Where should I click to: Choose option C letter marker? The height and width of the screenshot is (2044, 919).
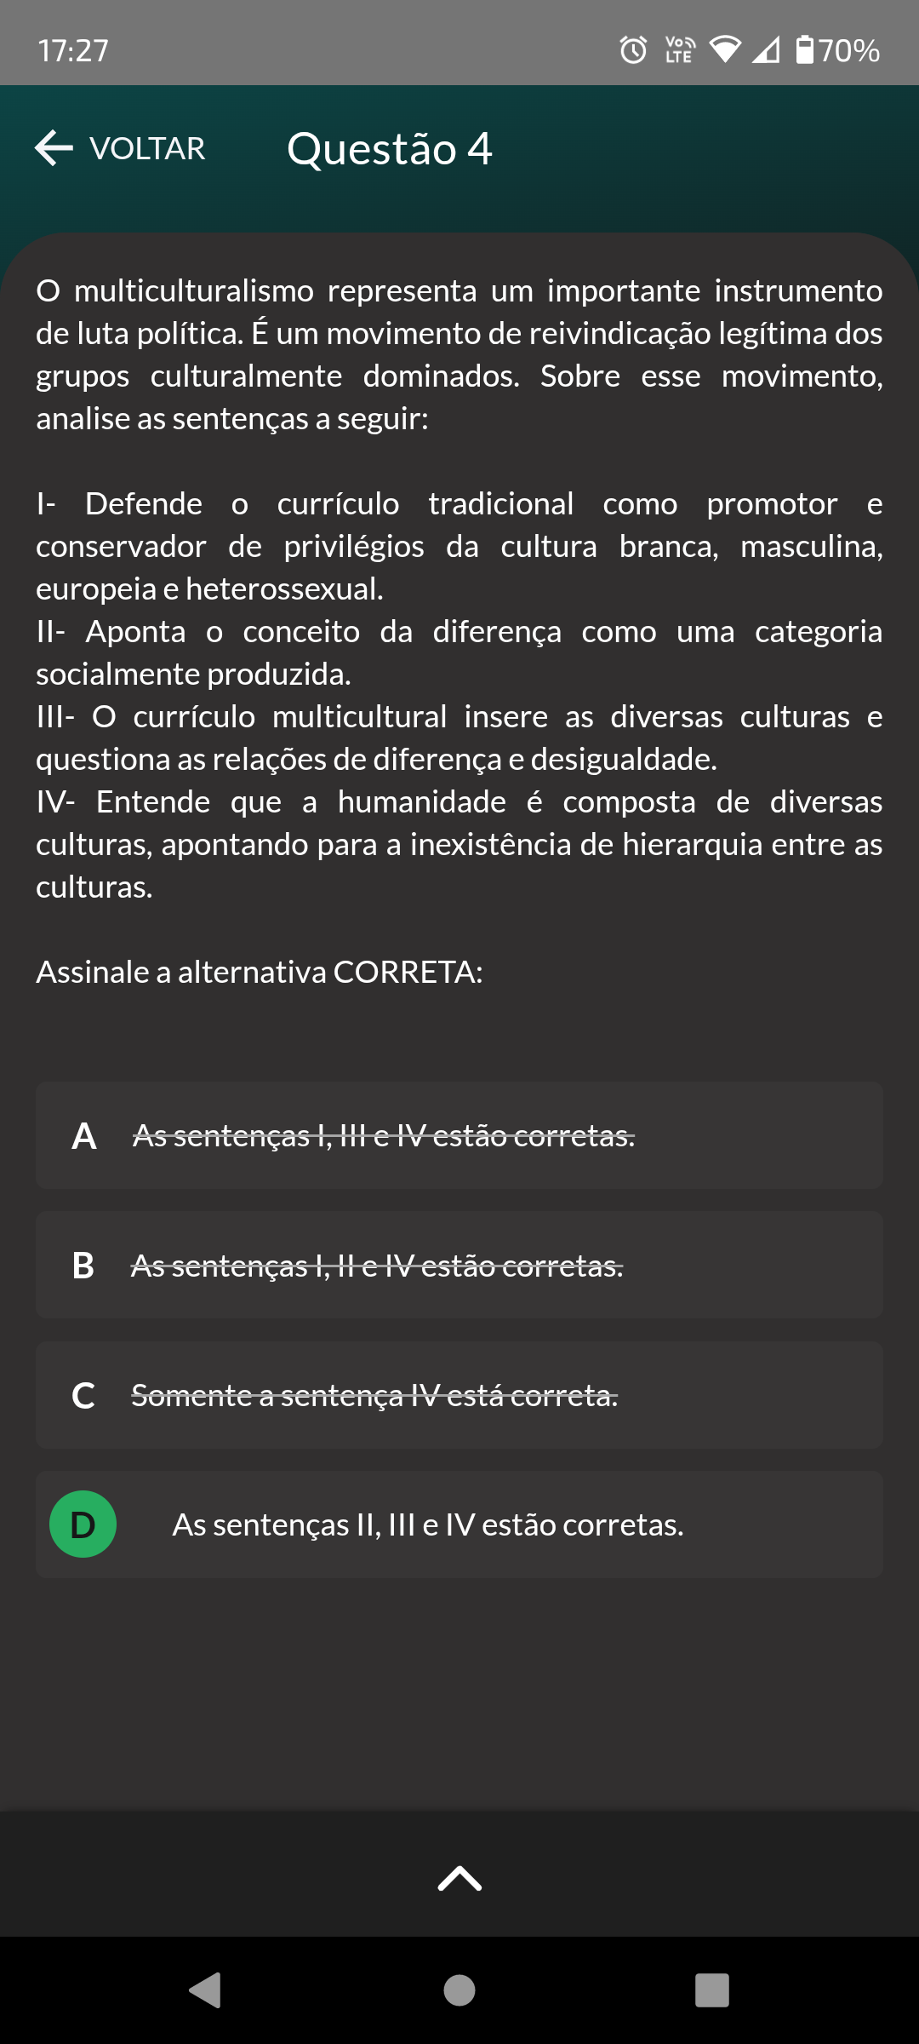(x=83, y=1396)
